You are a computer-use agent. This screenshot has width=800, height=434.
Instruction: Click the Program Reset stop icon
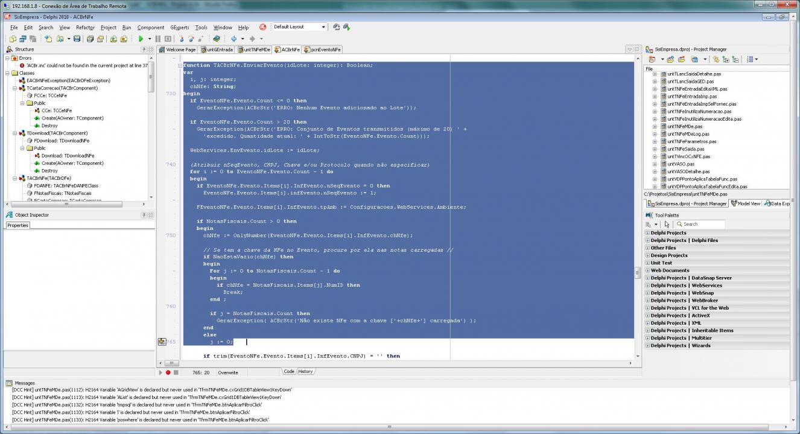click(167, 39)
